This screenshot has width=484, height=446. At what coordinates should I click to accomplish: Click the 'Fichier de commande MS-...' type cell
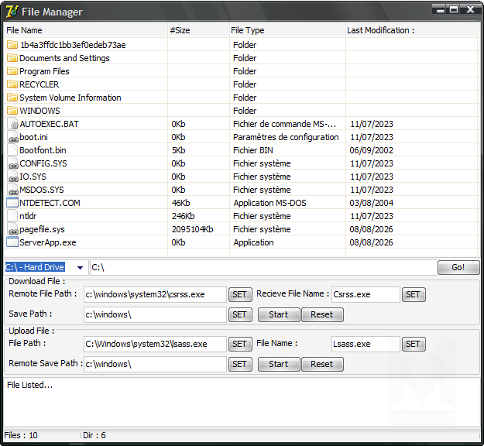tap(285, 124)
